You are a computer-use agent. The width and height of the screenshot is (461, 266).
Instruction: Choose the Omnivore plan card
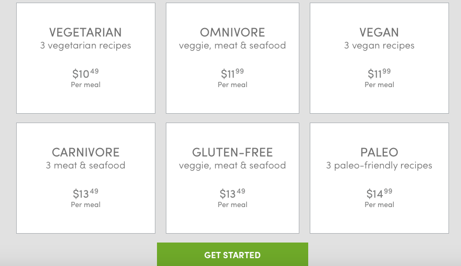point(232,58)
